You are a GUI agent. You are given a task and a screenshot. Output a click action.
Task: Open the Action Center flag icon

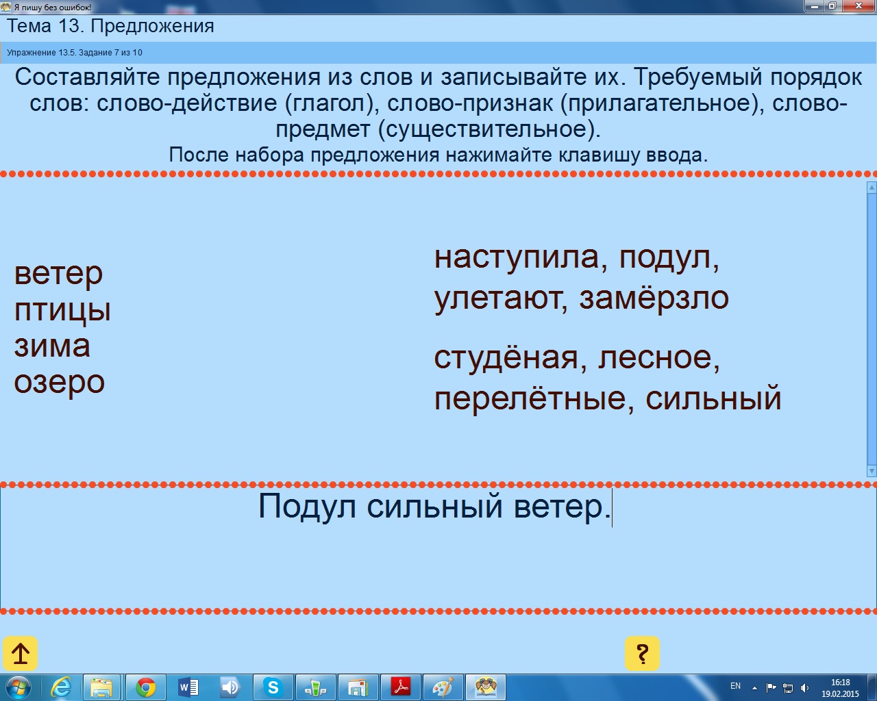point(771,687)
